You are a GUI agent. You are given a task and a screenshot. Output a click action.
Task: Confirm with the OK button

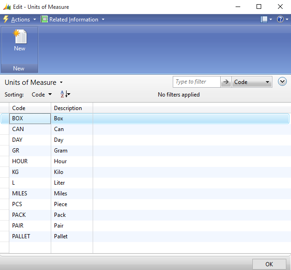(269, 264)
